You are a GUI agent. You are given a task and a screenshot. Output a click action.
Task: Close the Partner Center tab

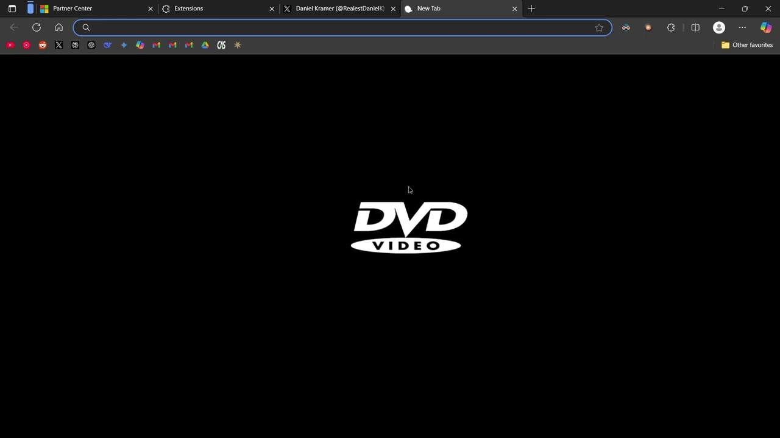151,9
